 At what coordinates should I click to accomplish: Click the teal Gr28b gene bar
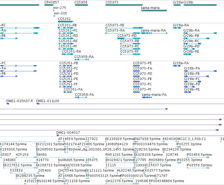click(200, 5)
